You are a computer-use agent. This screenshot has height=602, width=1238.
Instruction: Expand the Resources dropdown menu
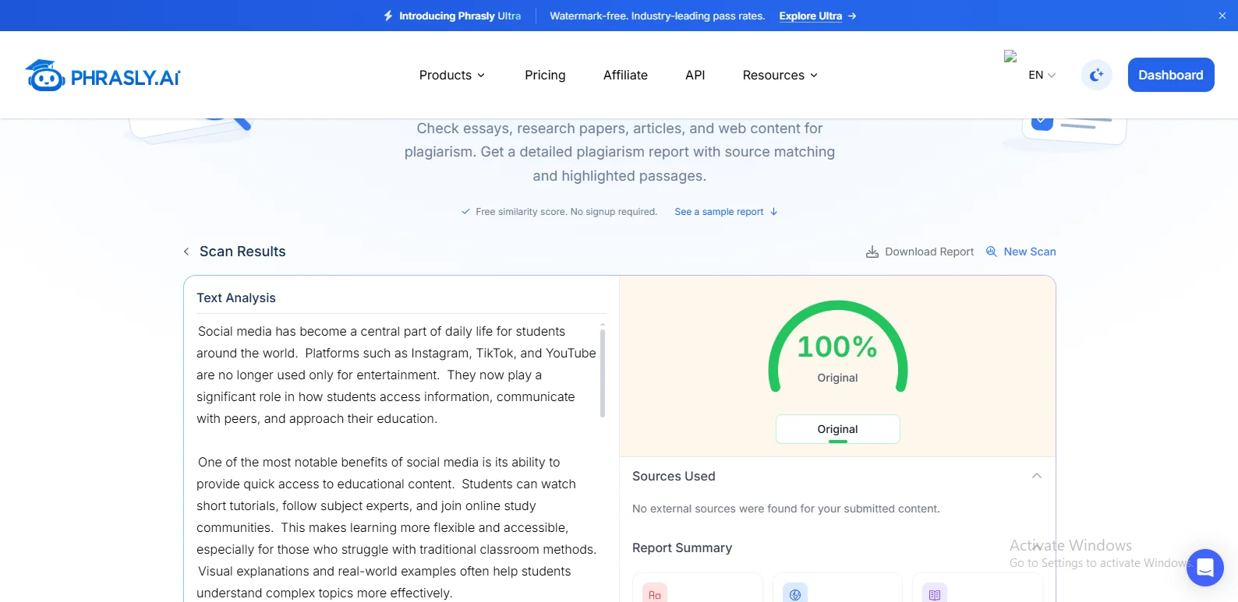[x=780, y=75]
